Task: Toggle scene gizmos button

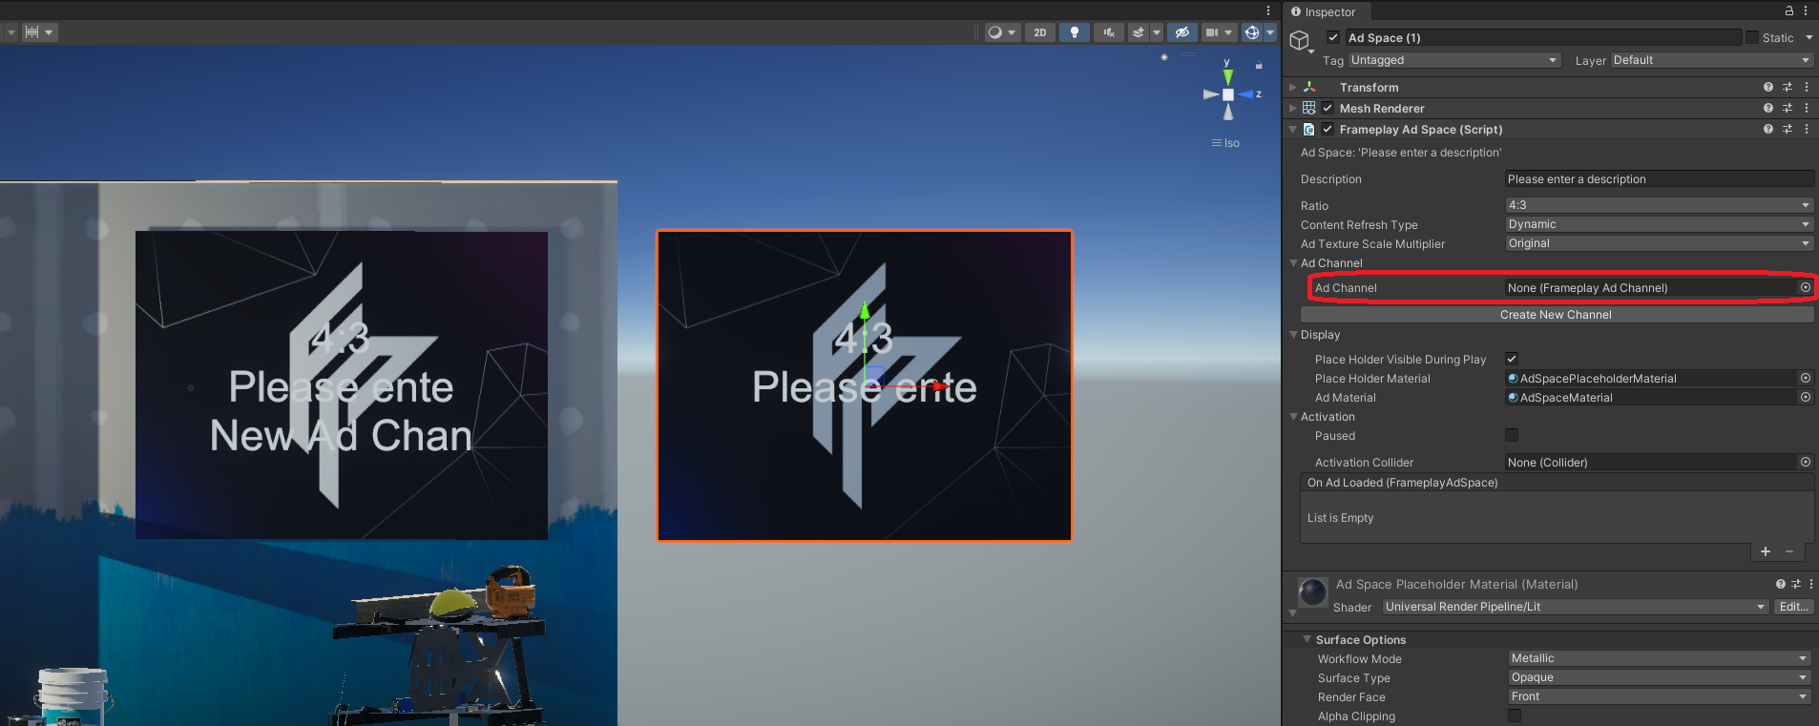Action: tap(1252, 32)
